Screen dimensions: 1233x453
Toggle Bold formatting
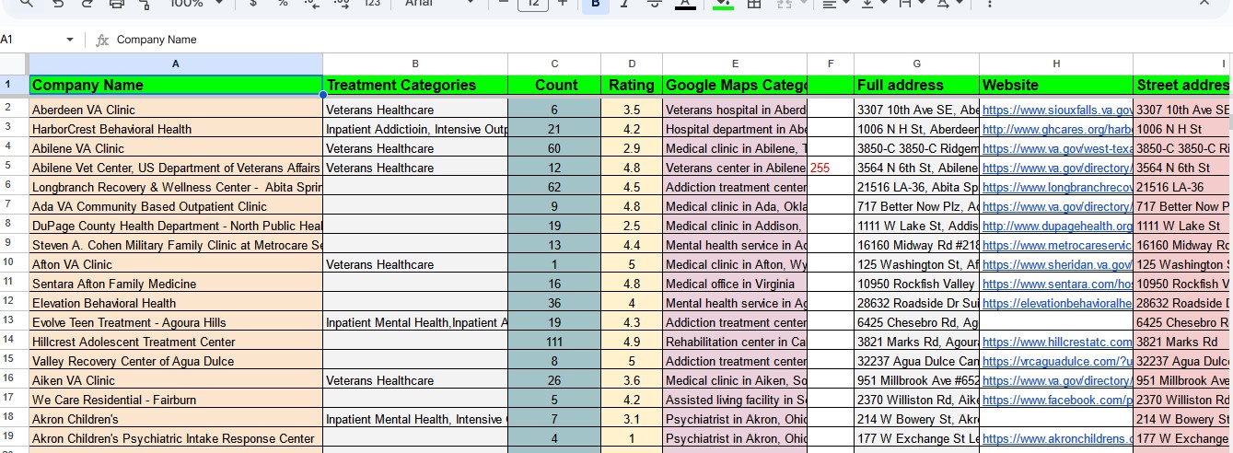pos(595,4)
